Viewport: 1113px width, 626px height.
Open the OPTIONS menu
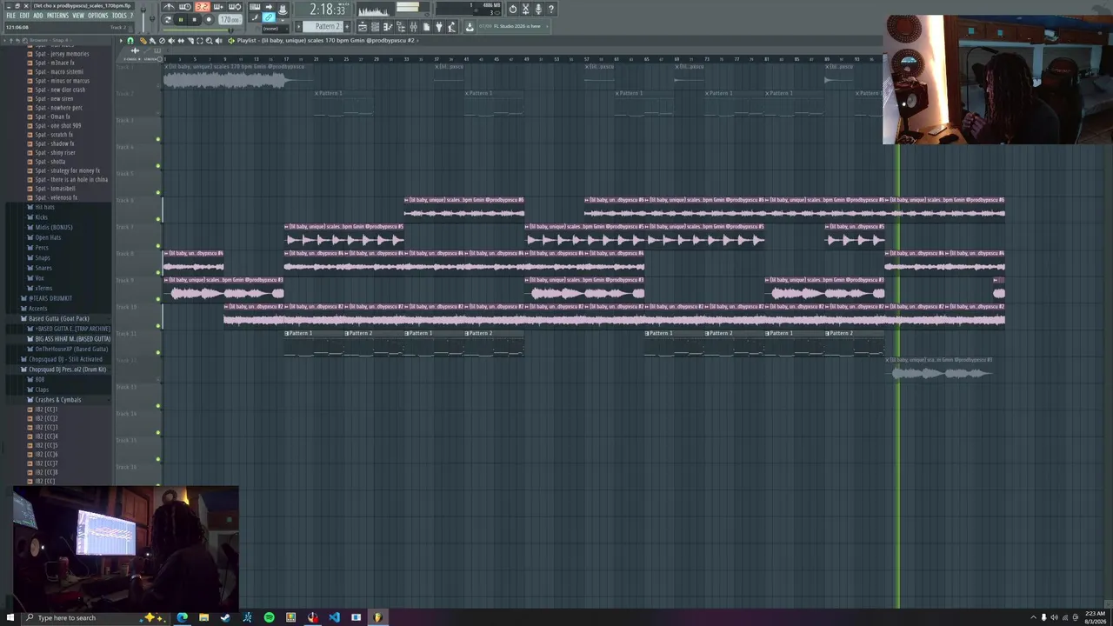(x=98, y=16)
